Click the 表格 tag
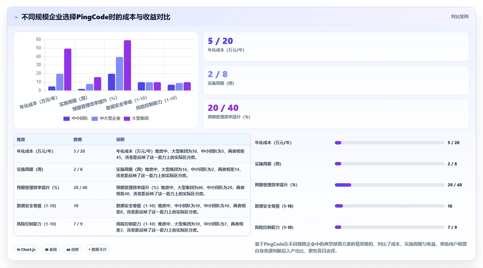This screenshot has height=268, width=483. point(51,249)
